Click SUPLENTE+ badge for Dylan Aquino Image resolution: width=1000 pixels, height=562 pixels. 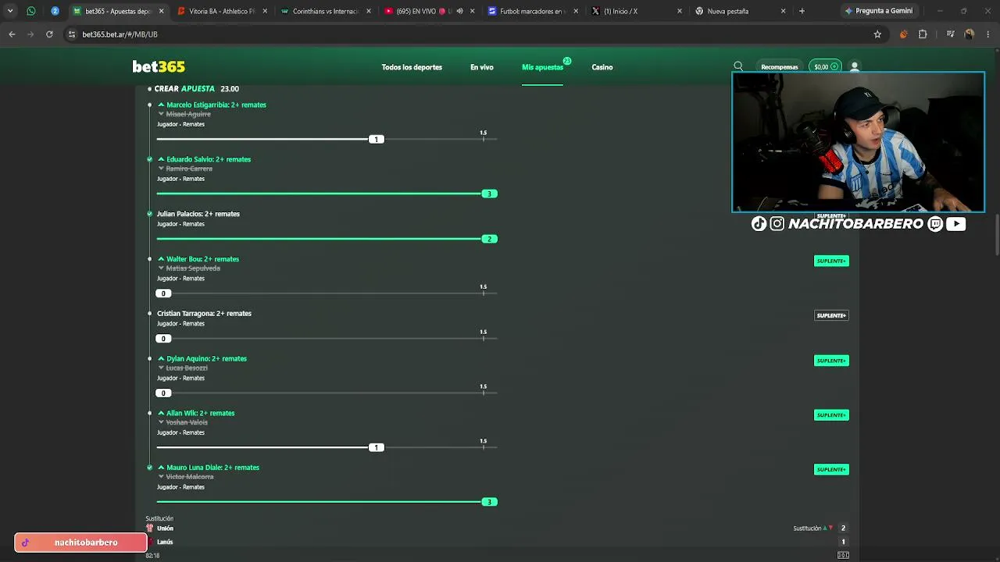831,361
